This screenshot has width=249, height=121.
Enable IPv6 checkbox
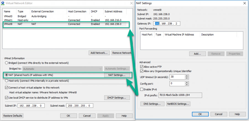(142, 90)
